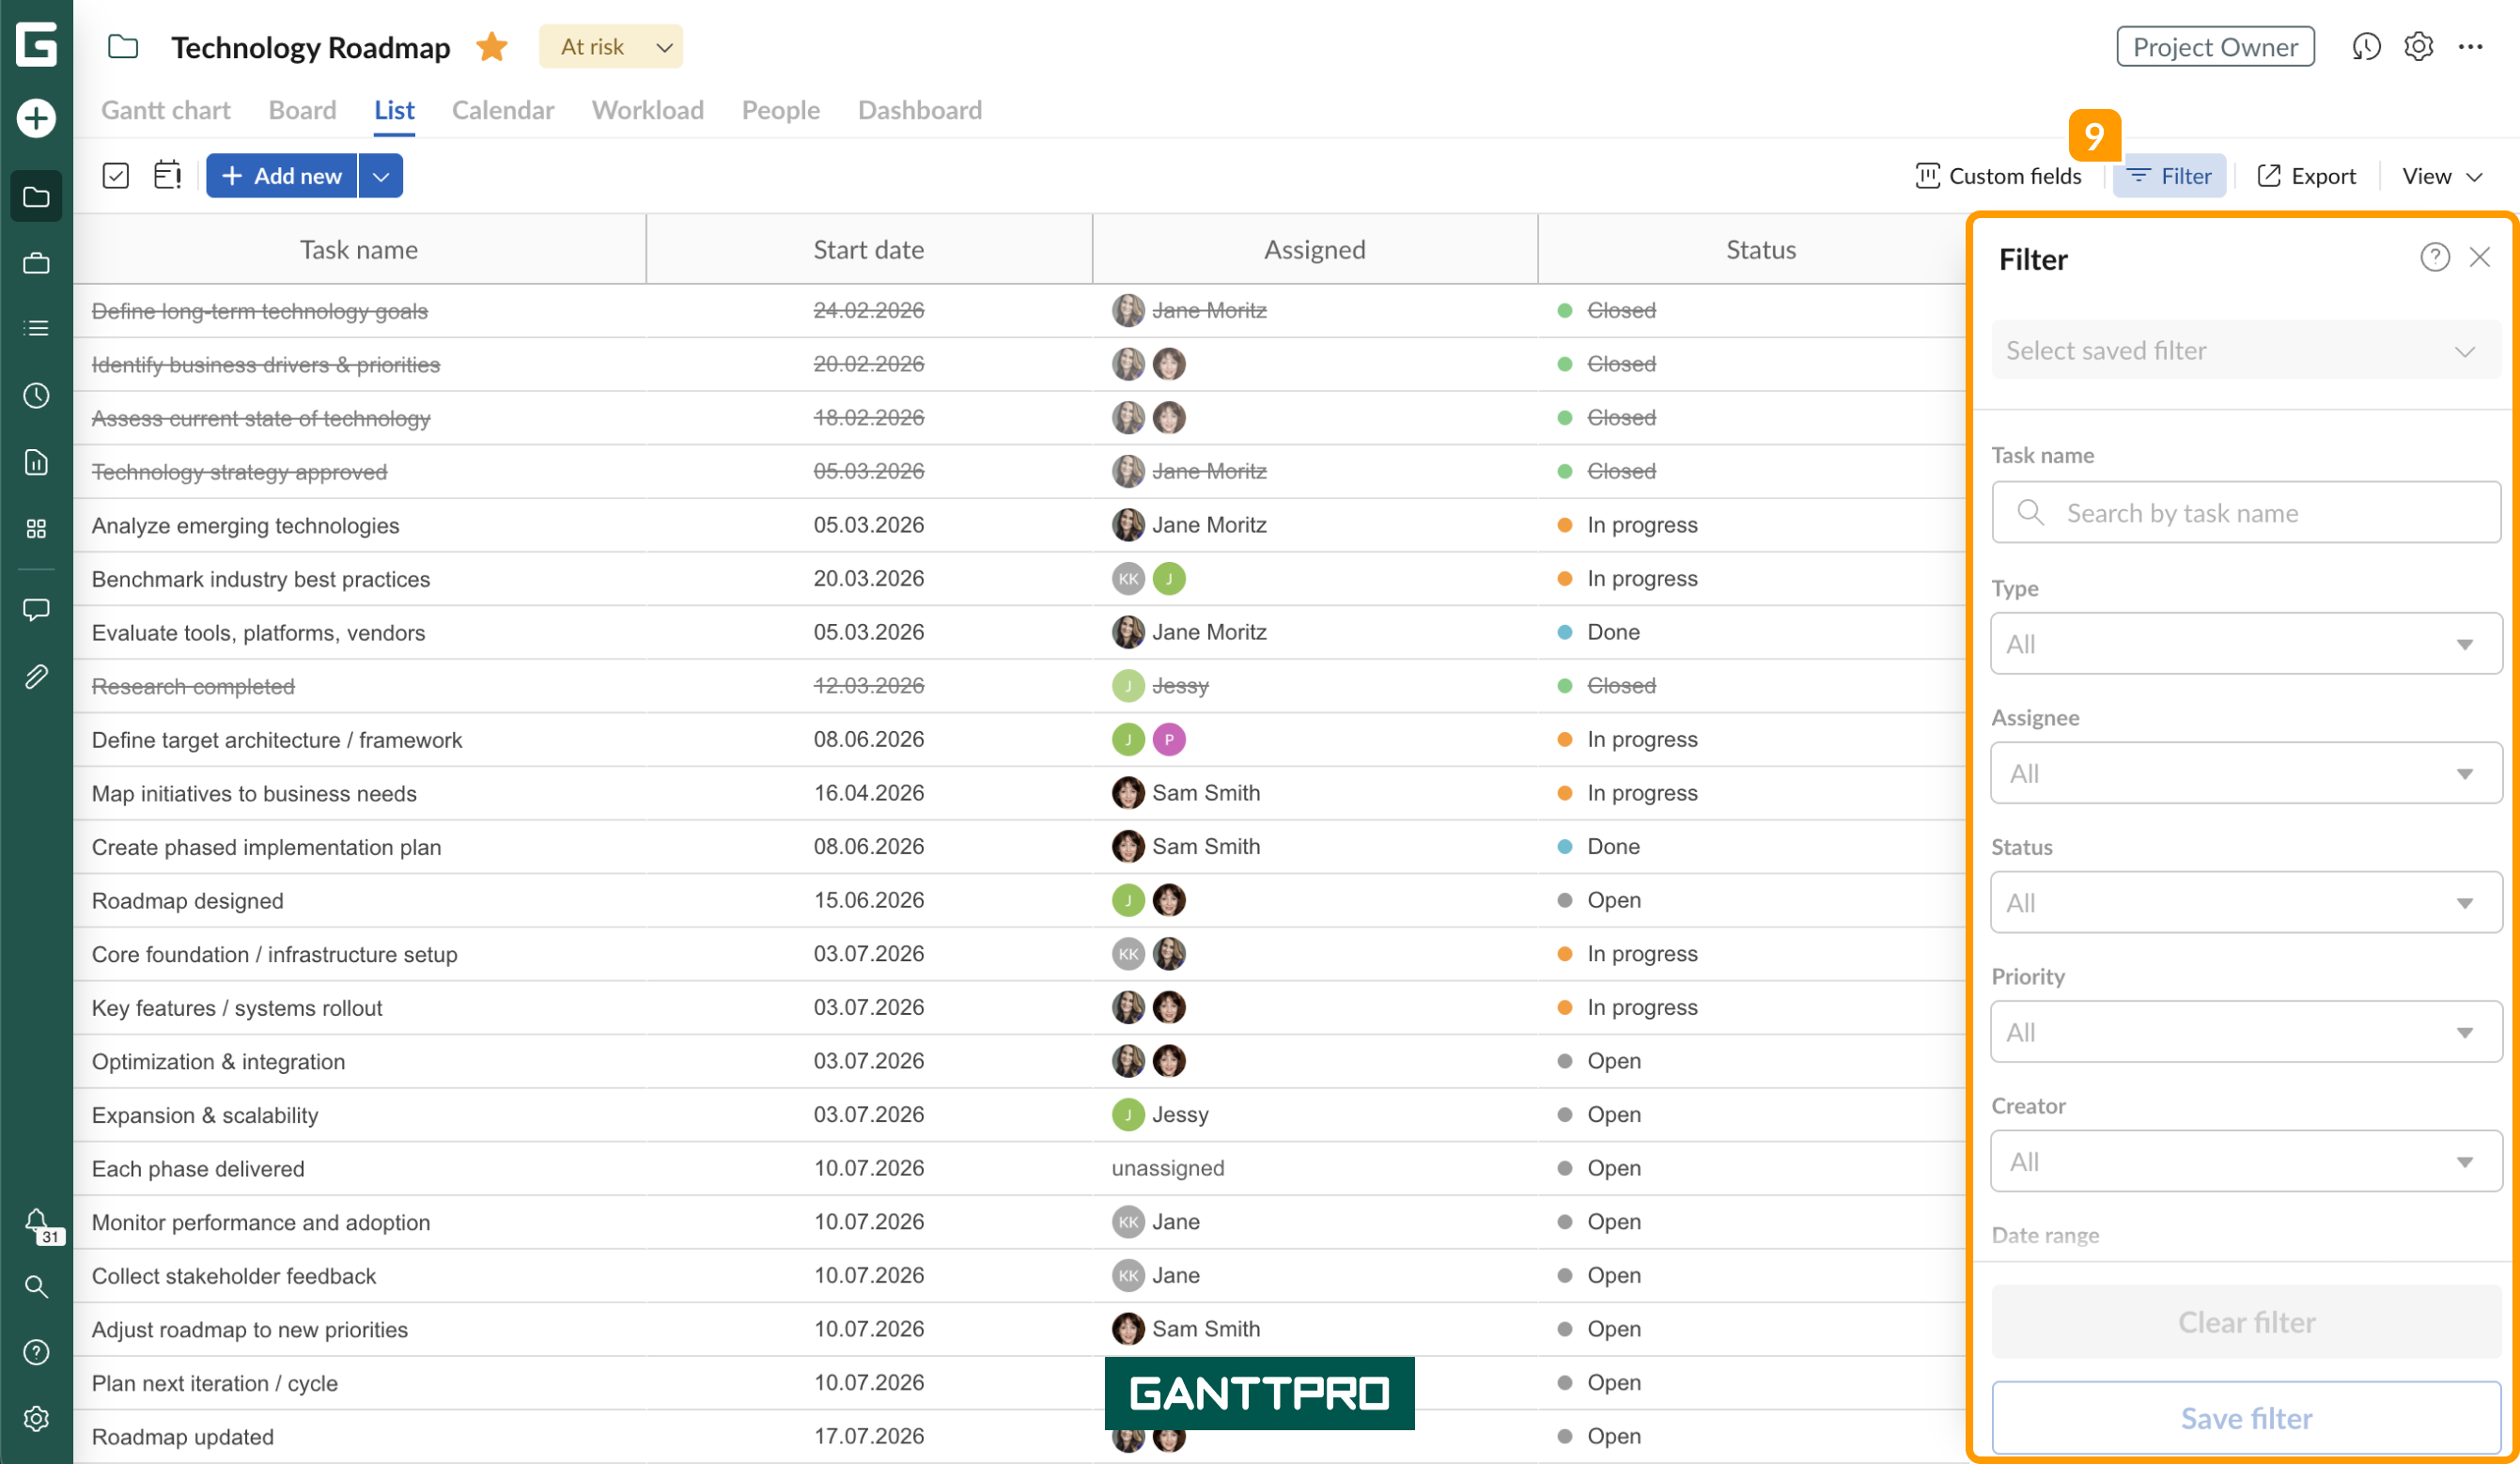Open the three-dots more menu in header
Screen dimensions: 2520x1464
2470,46
